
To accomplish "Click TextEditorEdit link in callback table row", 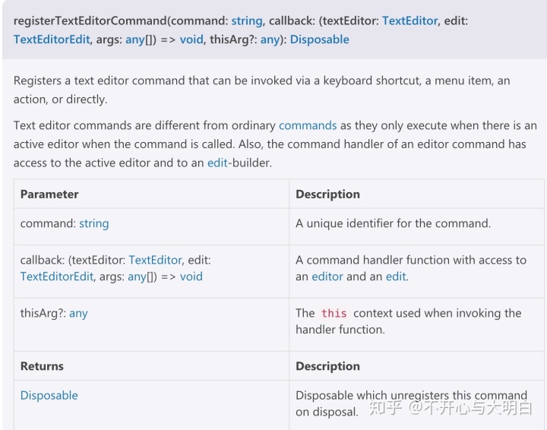I will click(57, 277).
